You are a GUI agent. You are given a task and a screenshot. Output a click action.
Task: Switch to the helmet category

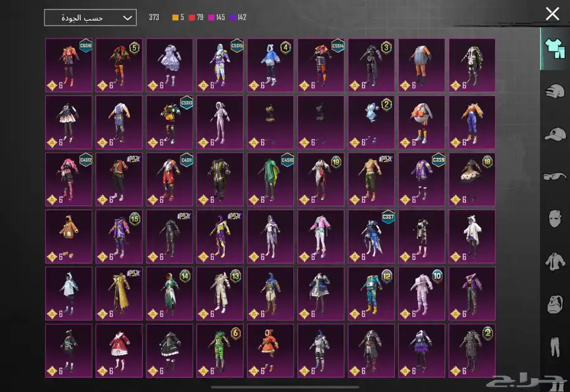click(x=555, y=91)
